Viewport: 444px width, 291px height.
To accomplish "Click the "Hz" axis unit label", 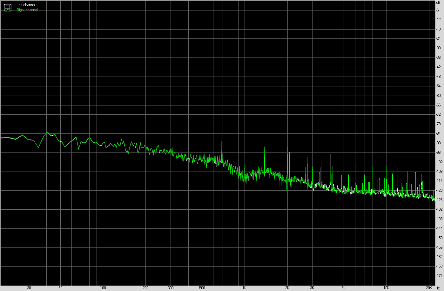I will 438,288.
